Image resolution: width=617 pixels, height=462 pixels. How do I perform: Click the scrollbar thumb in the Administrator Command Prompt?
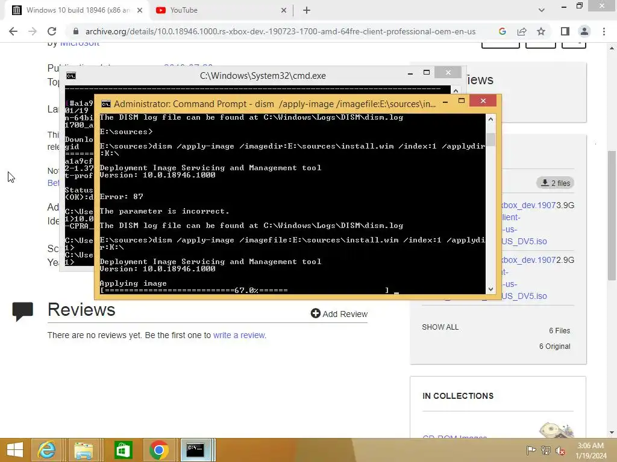(x=490, y=140)
